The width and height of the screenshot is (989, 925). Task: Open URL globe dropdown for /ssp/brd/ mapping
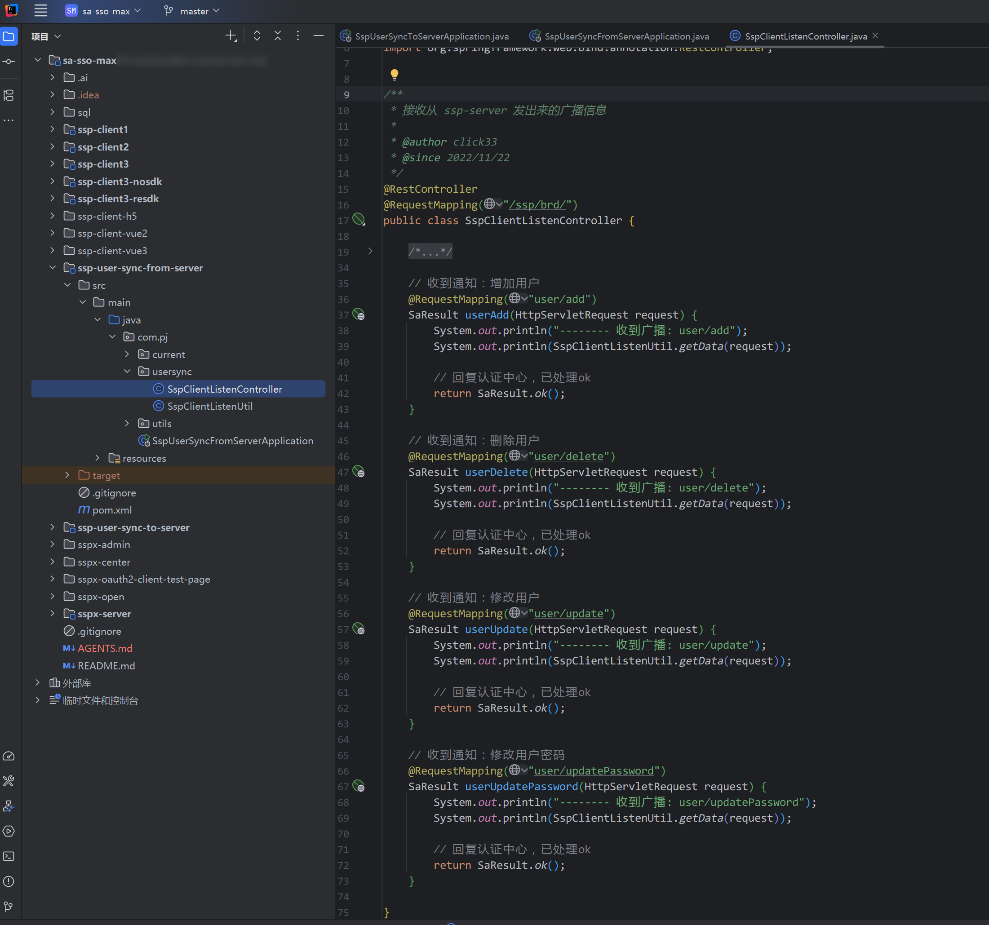(493, 204)
